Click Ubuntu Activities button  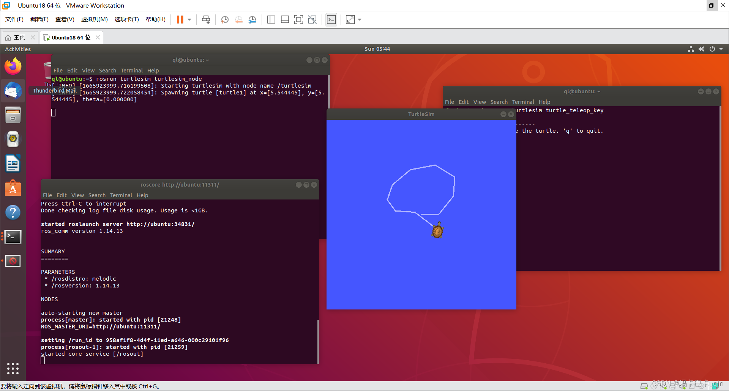18,49
